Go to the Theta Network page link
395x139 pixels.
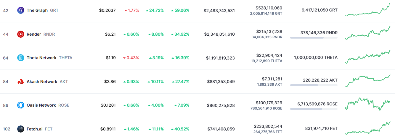(41, 58)
